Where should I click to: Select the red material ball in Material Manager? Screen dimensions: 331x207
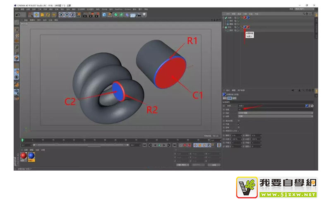[x=24, y=156]
